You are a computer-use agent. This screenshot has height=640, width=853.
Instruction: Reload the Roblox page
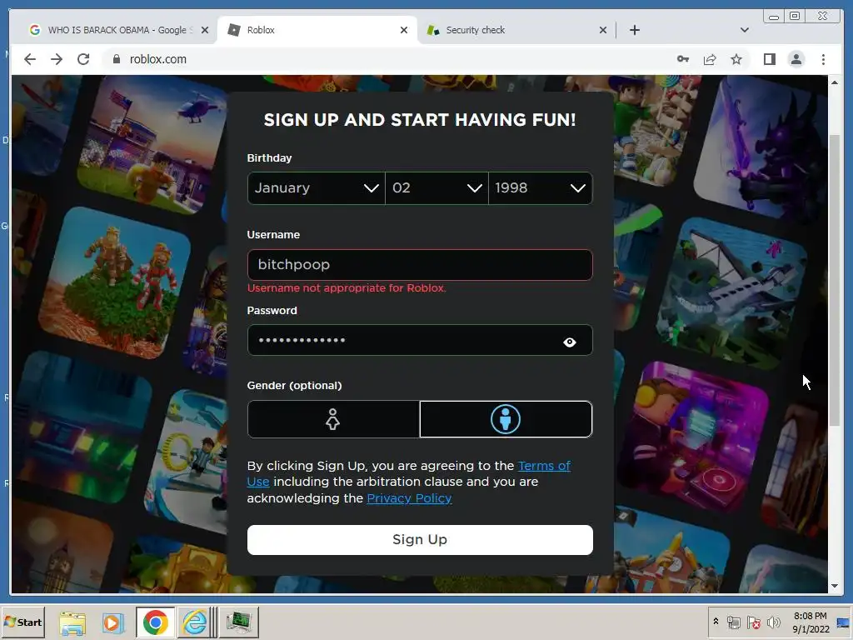(x=83, y=59)
